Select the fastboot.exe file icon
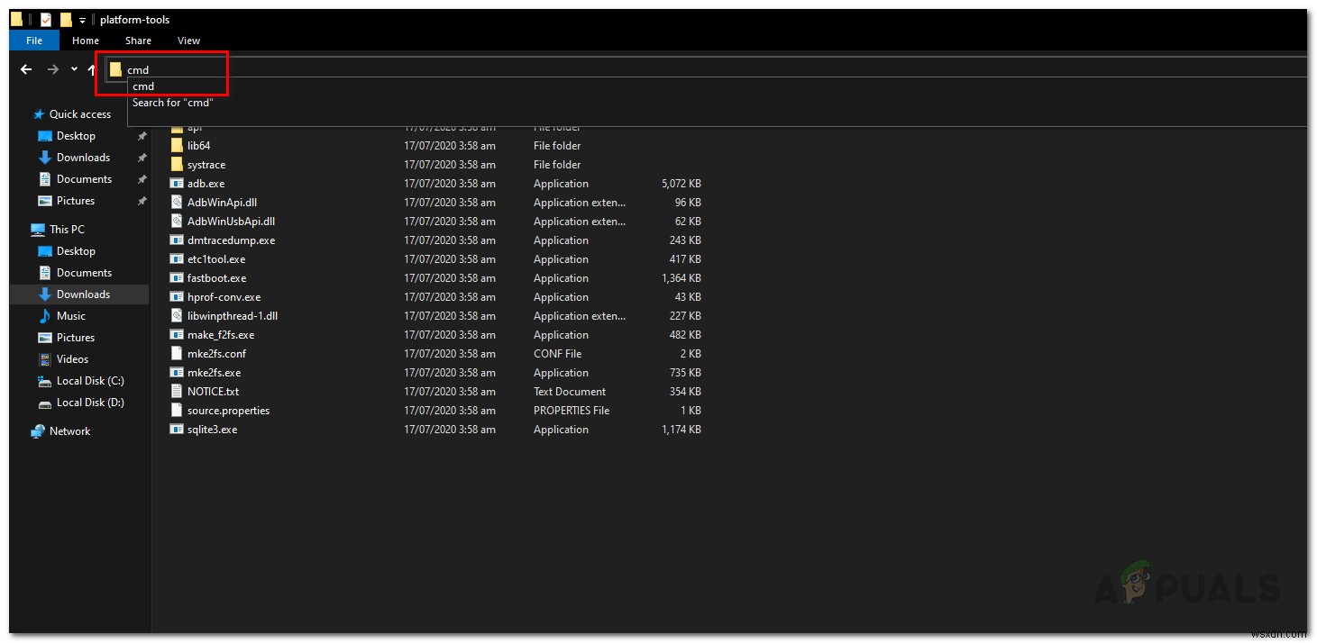Image resolution: width=1317 pixels, height=643 pixels. pos(176,278)
